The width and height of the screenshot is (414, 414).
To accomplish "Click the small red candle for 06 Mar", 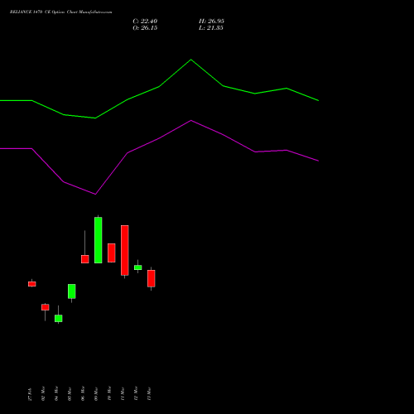I will (x=85, y=259).
